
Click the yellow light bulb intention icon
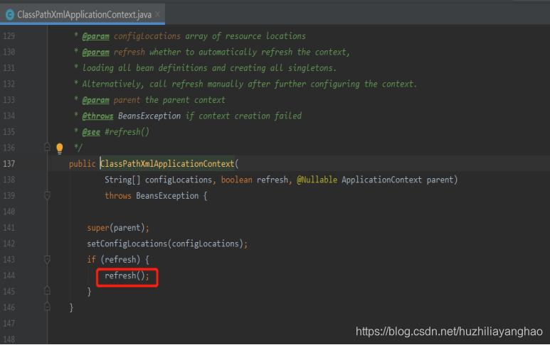(60, 148)
